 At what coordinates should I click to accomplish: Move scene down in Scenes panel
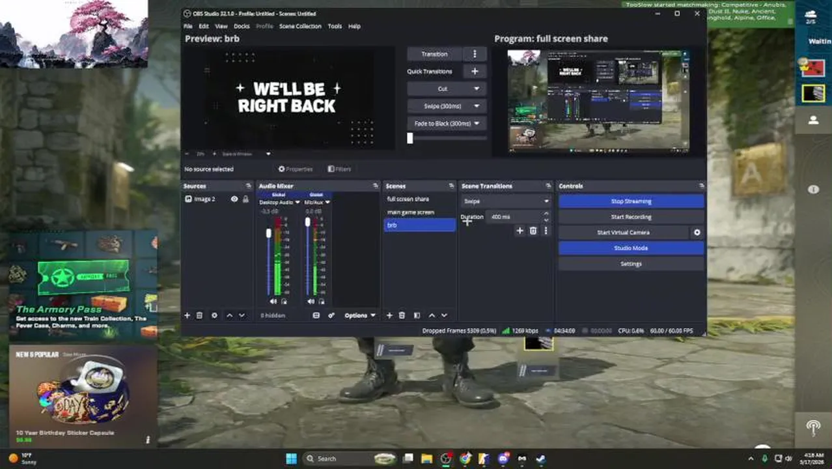444,315
